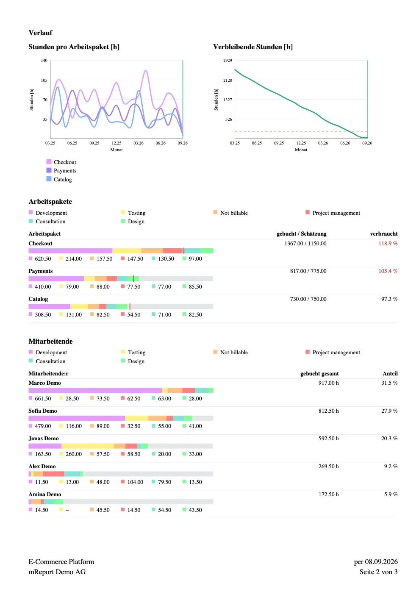The image size is (419, 603).
Task: Click the 'Seite 2 von 3' page indicator
Action: 379,572
